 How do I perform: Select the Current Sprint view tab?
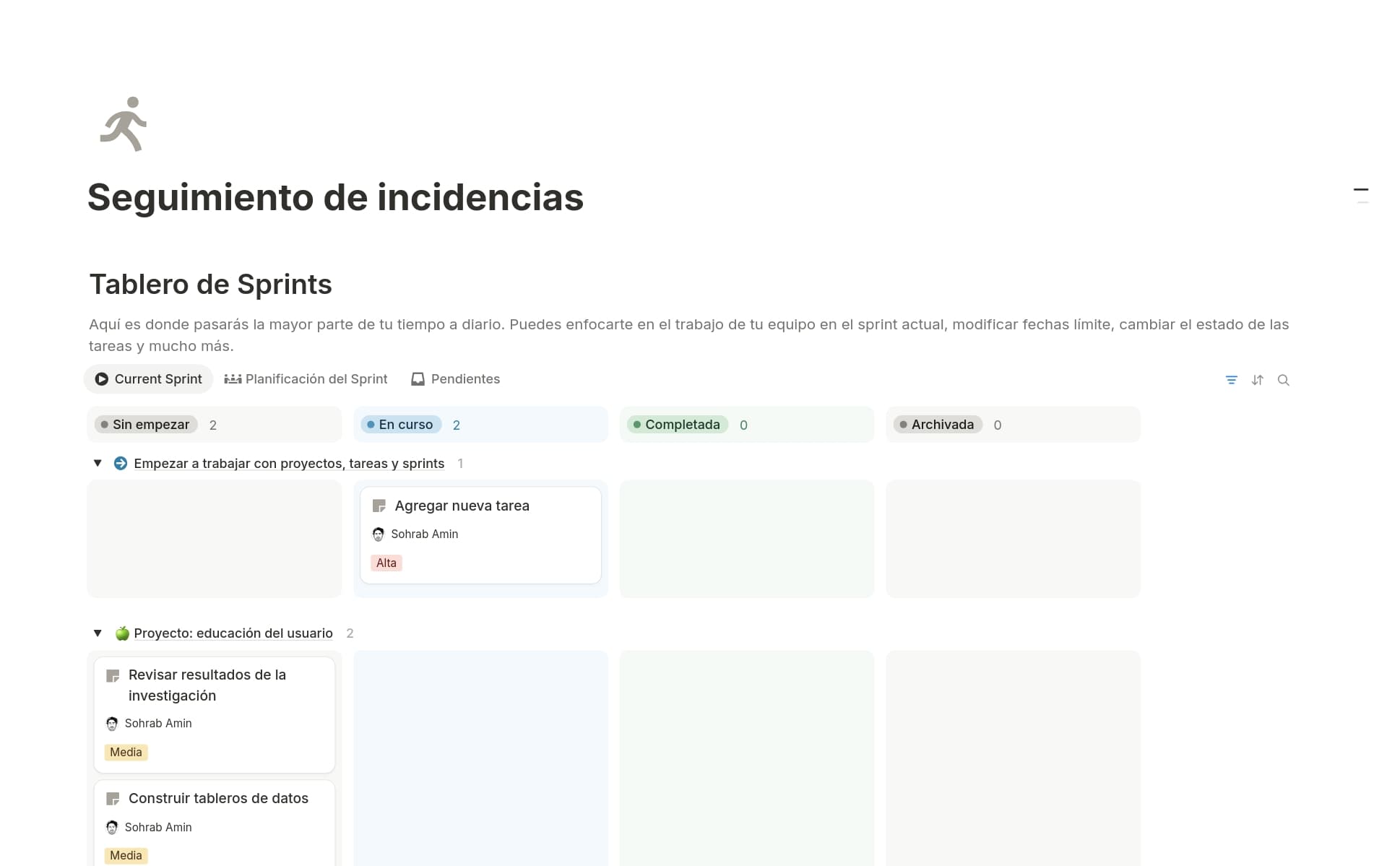click(x=149, y=379)
